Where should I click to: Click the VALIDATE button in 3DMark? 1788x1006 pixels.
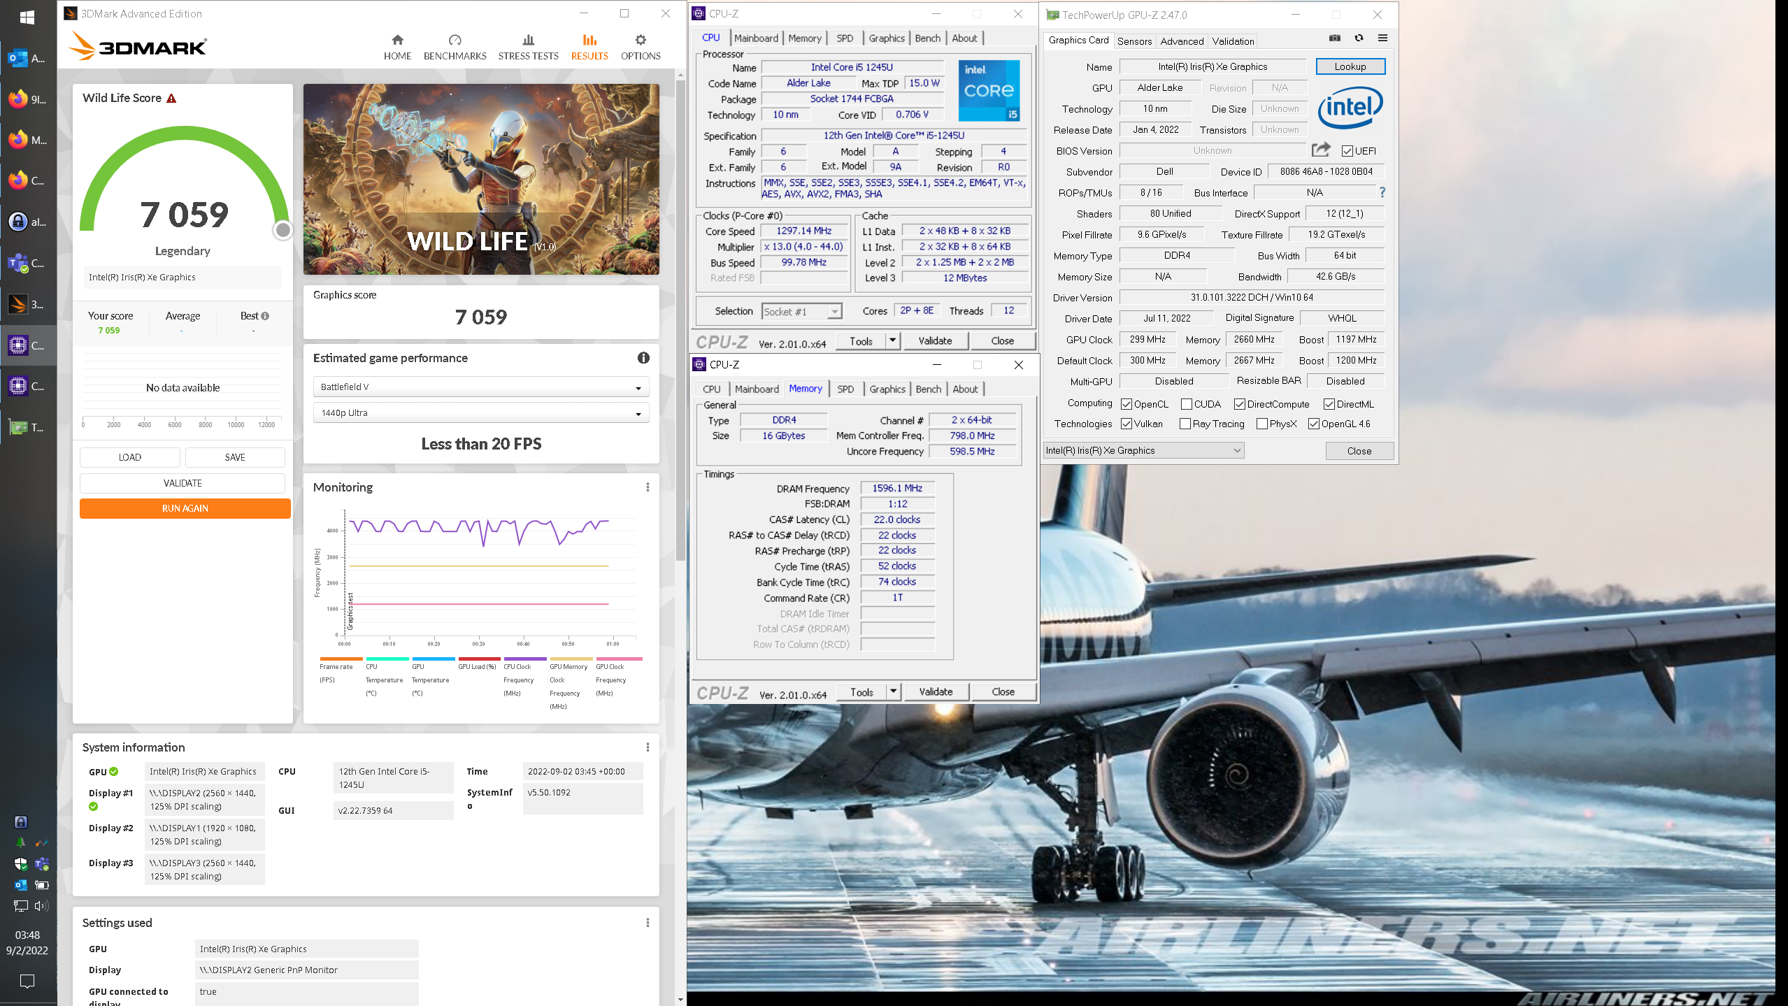(x=183, y=483)
